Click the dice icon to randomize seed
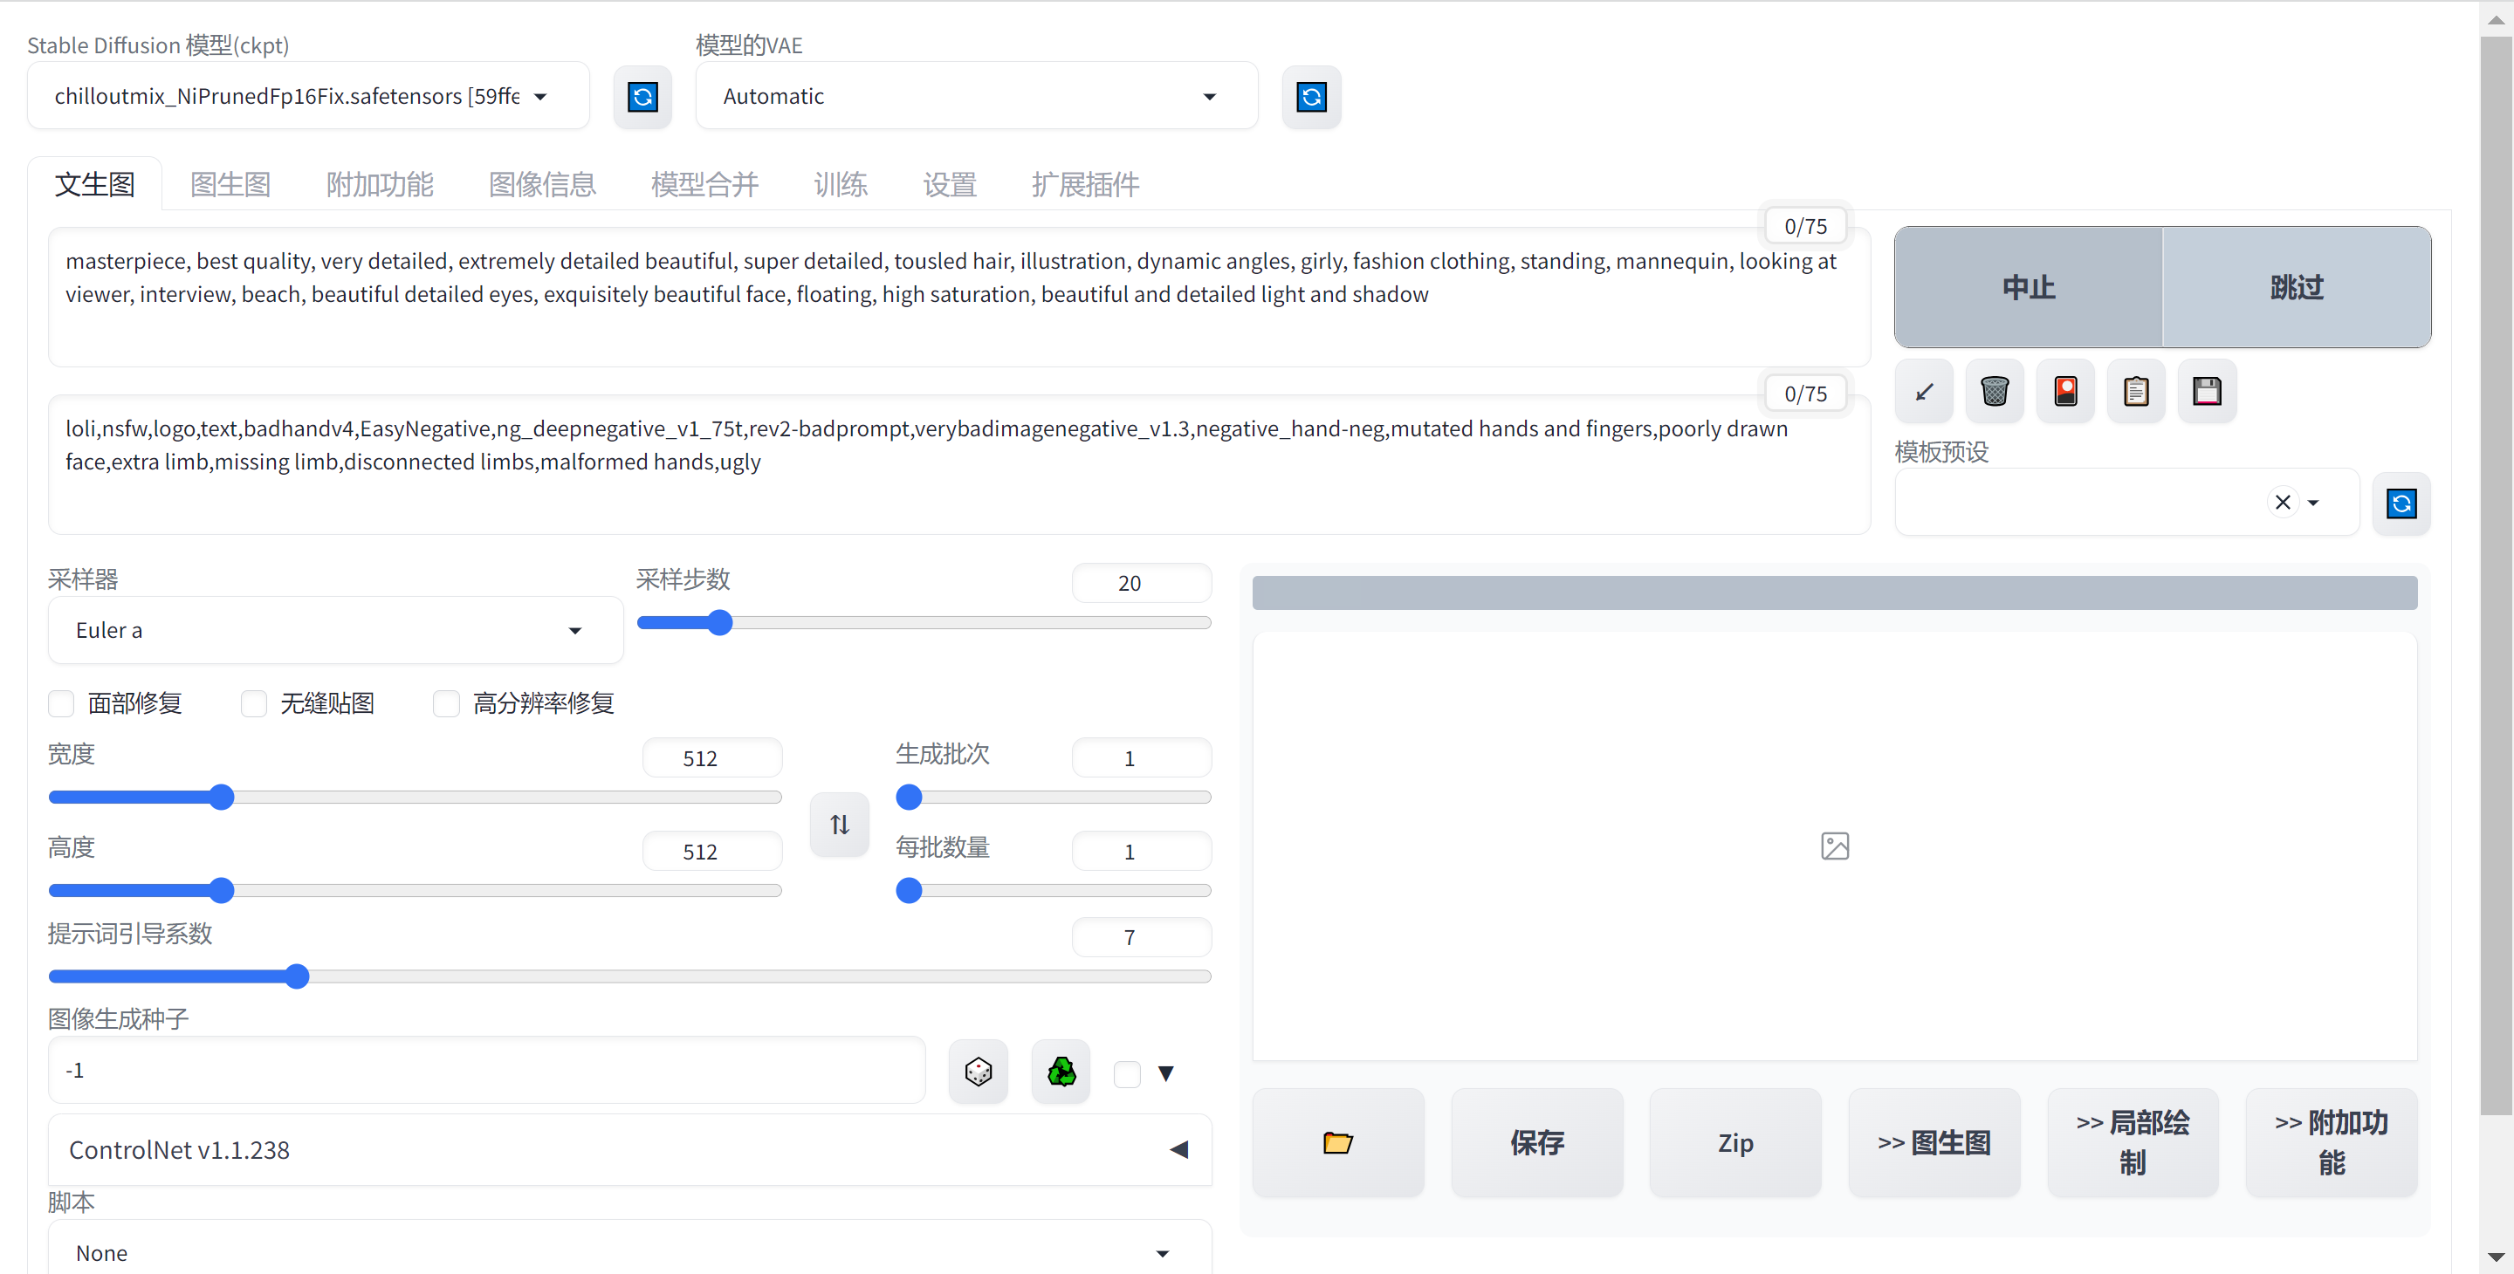This screenshot has height=1274, width=2514. pyautogui.click(x=978, y=1072)
